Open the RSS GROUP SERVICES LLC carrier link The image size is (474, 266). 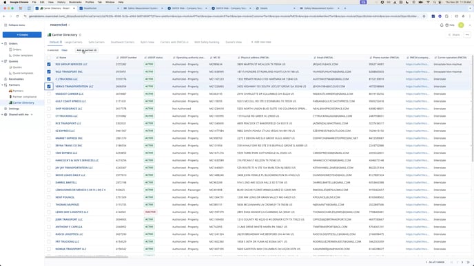[x=72, y=64]
